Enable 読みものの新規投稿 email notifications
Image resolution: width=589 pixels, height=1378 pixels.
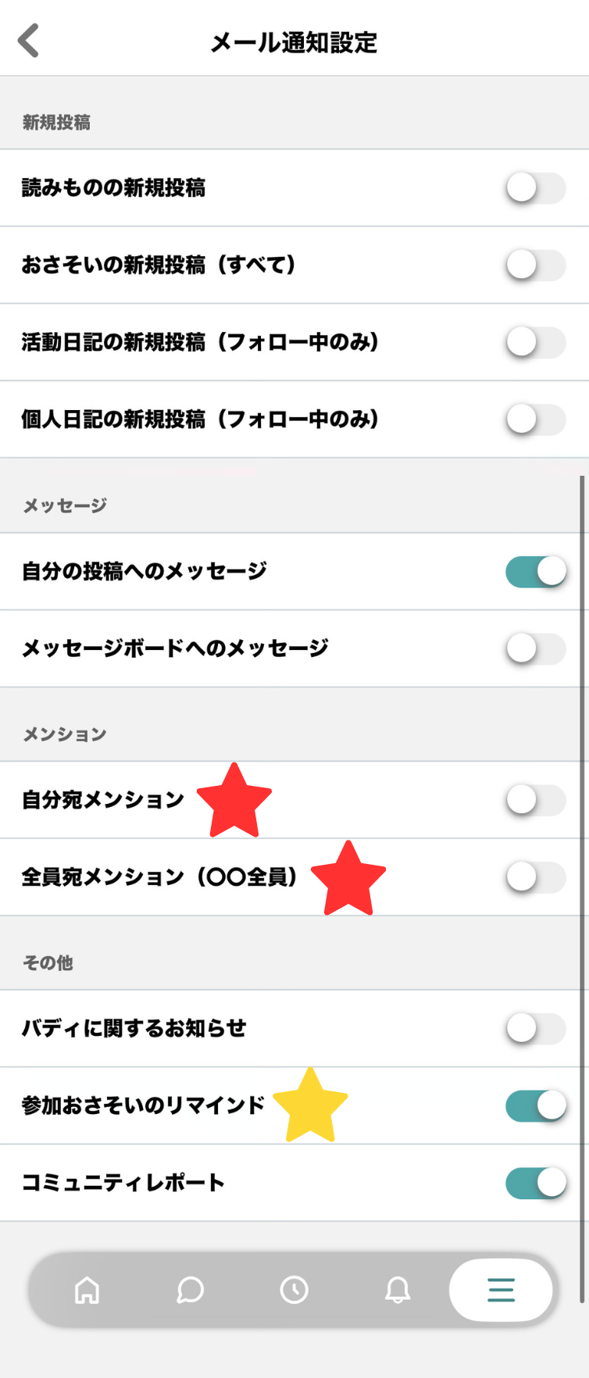point(535,188)
